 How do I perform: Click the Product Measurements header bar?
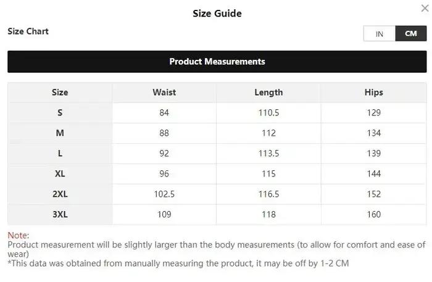click(x=217, y=62)
